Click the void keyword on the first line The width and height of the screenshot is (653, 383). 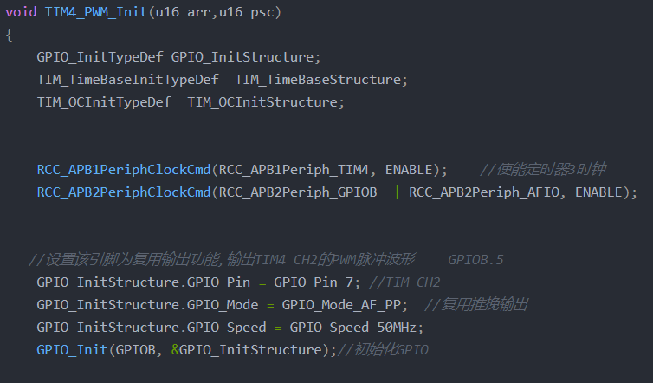(x=21, y=14)
